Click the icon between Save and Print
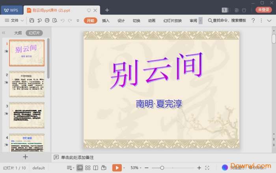Viewport: 276px width, 173px height. pos(39,20)
